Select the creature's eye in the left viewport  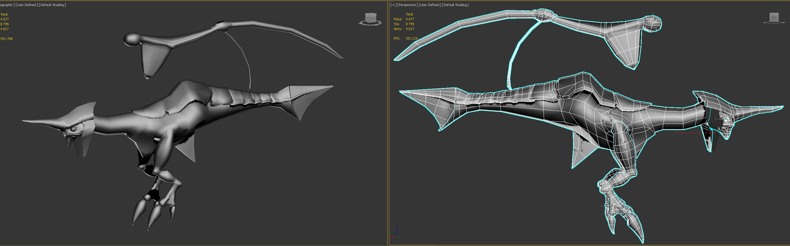point(73,129)
